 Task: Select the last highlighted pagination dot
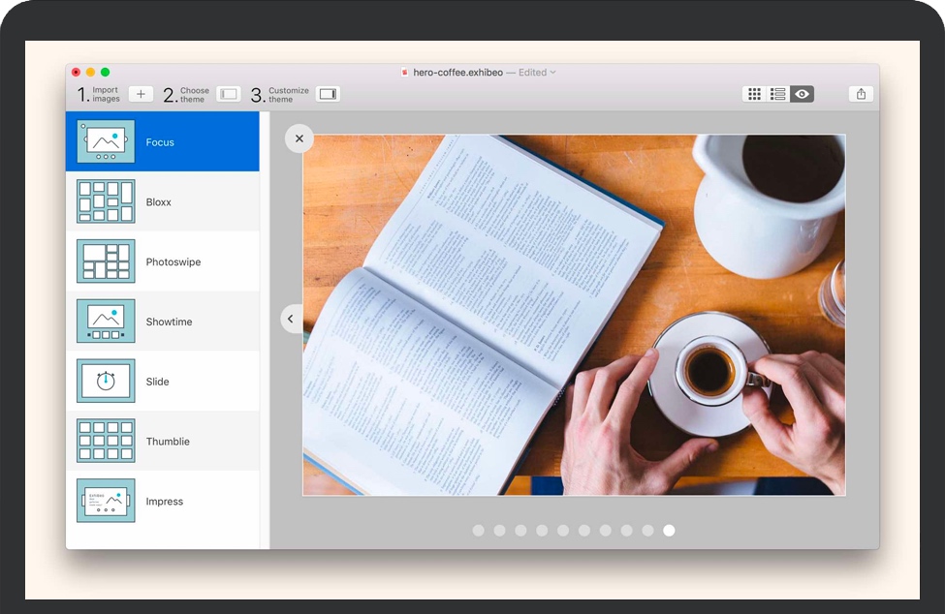(669, 531)
